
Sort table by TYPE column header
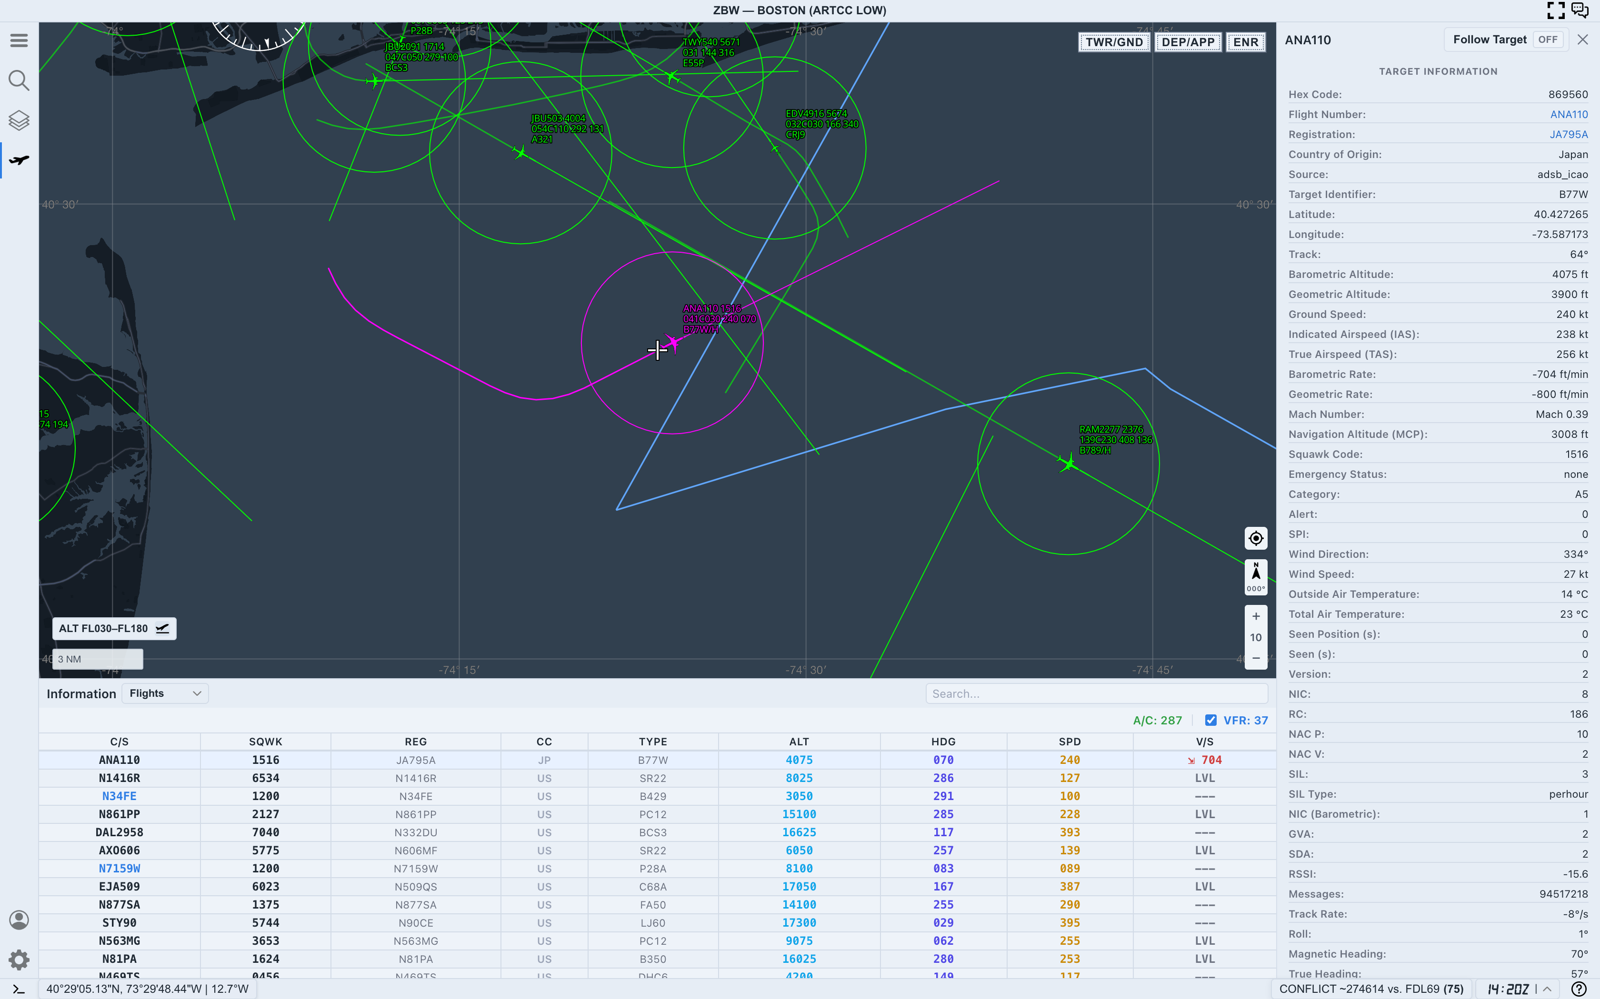653,742
